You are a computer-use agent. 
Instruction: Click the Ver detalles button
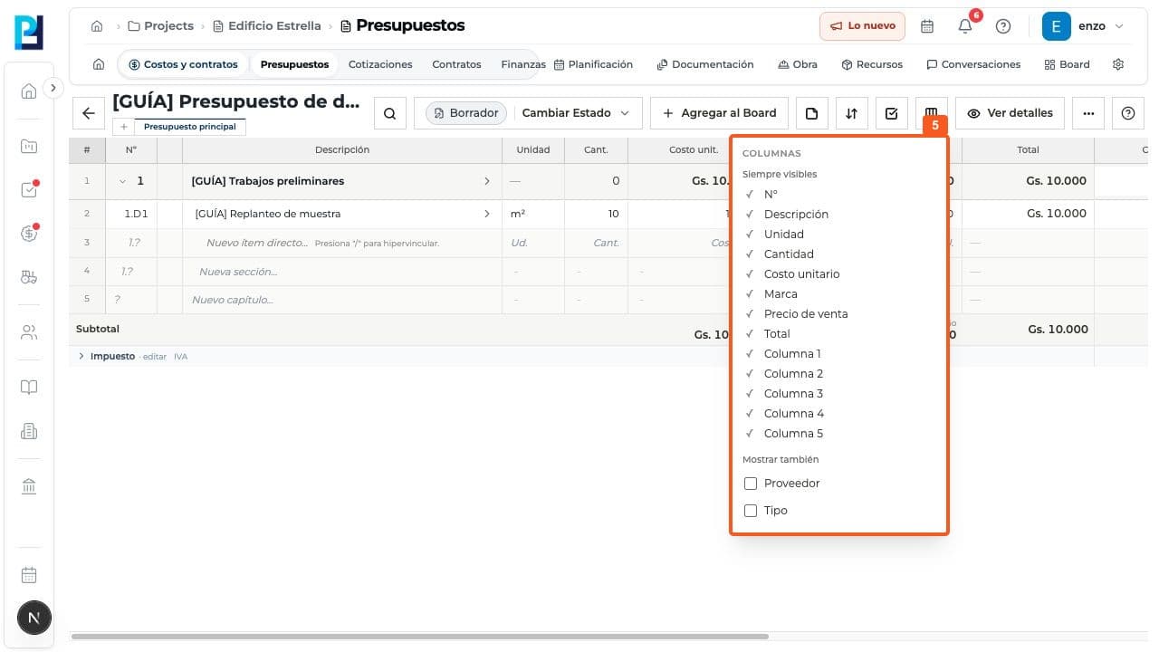click(x=1010, y=113)
